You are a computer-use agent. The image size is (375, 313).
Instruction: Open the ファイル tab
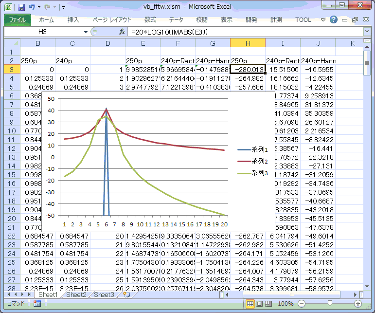click(18, 19)
